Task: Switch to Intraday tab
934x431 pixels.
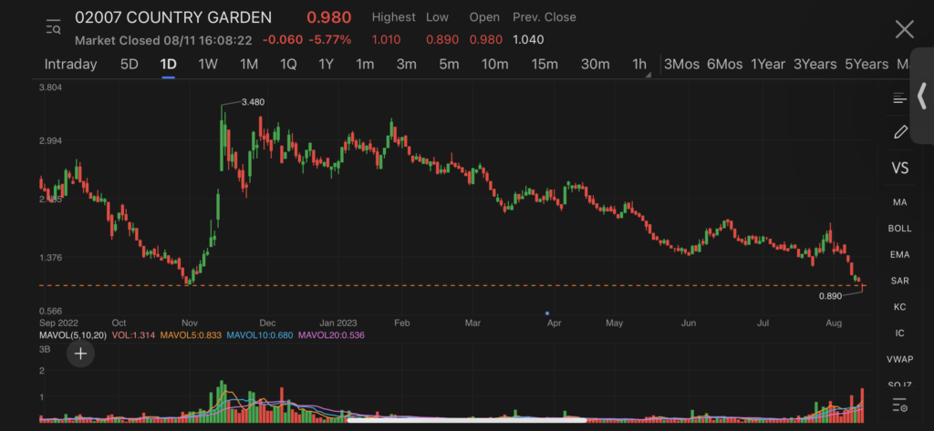Action: [70, 65]
